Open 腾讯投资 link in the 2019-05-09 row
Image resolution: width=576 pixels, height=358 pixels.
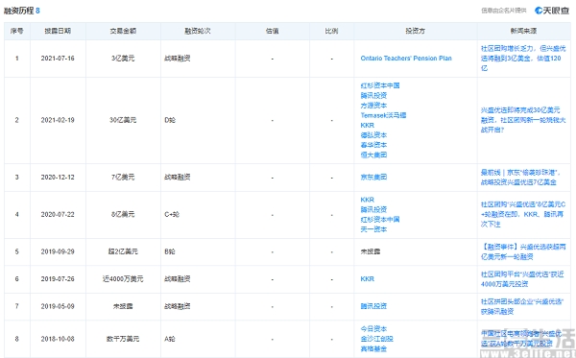pyautogui.click(x=373, y=306)
